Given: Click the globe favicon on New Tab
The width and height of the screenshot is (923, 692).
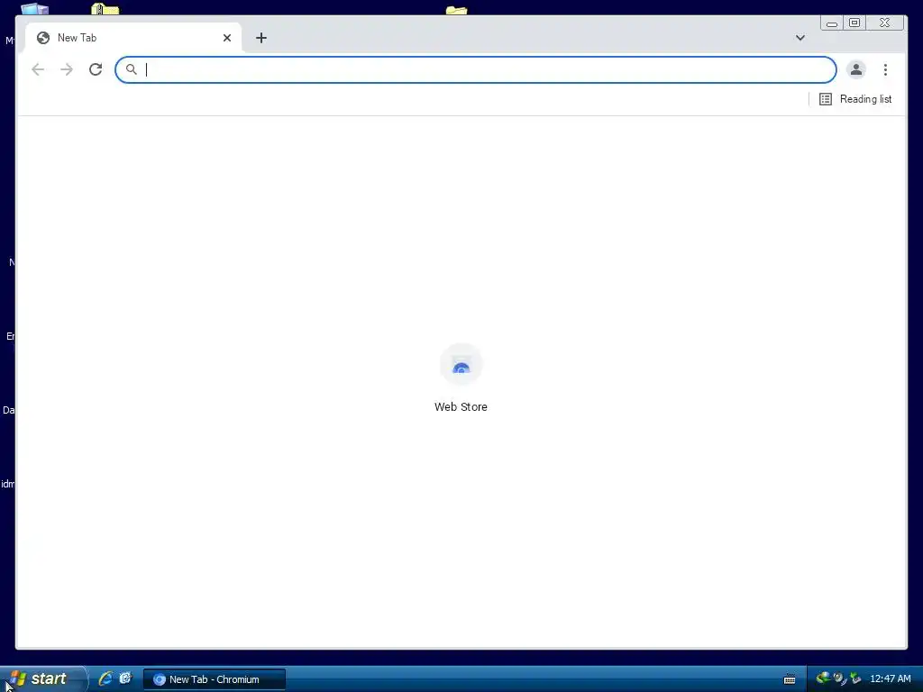Looking at the screenshot, I should coord(43,38).
